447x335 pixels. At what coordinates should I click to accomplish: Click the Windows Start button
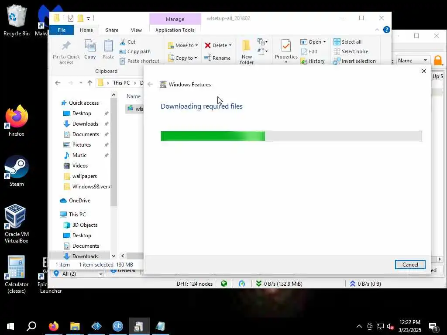tap(10, 326)
